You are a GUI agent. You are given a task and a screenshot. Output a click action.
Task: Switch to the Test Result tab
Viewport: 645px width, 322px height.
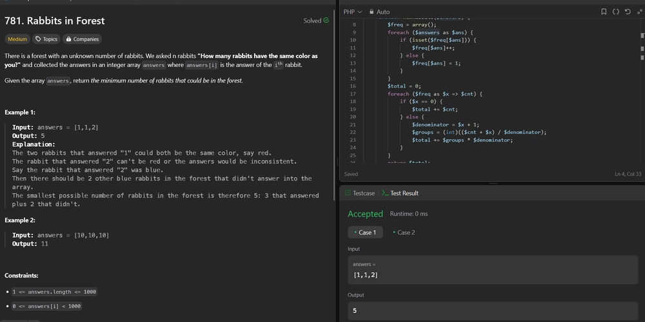click(x=400, y=193)
